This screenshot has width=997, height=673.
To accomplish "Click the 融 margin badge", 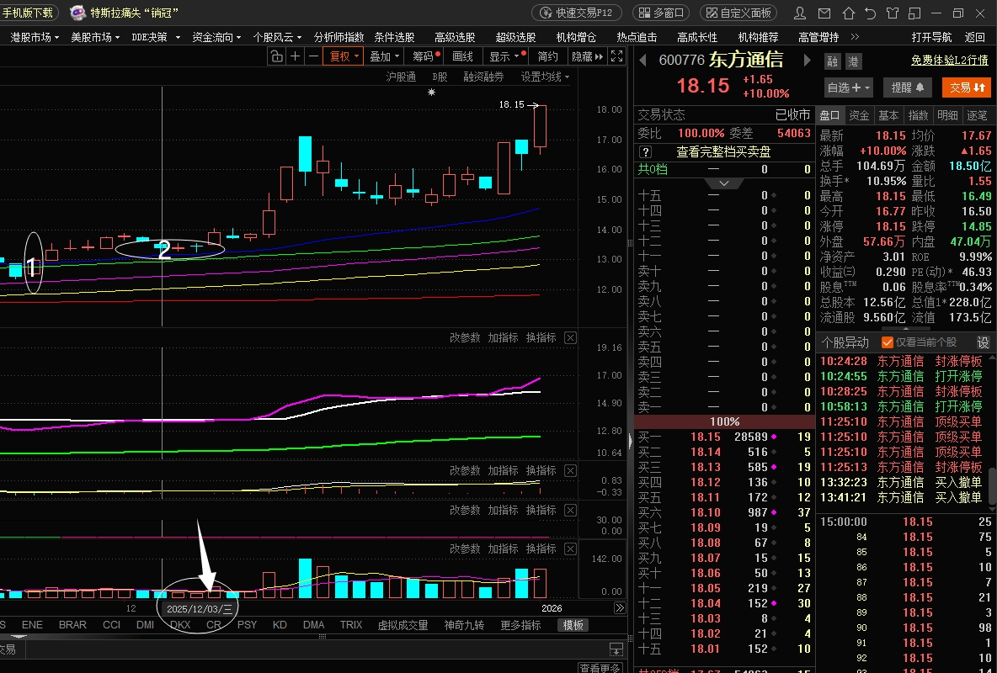I will pyautogui.click(x=832, y=61).
